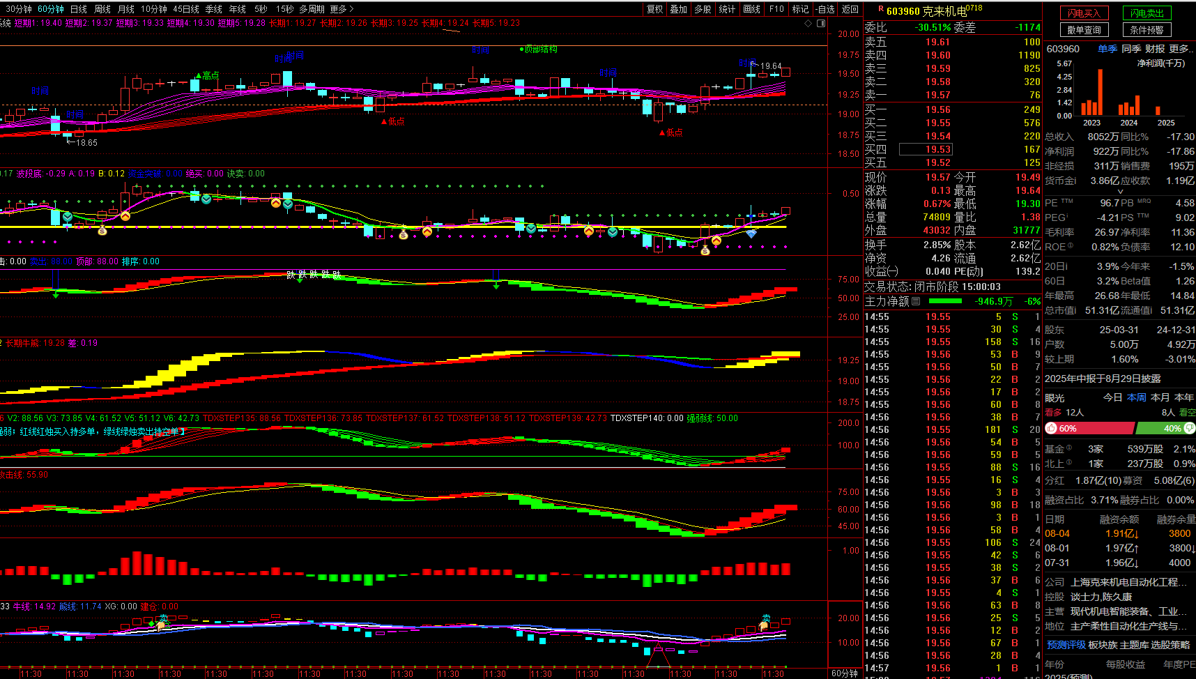The width and height of the screenshot is (1196, 679).
Task: Click the green 主力净额 flow bar
Action: coord(945,301)
